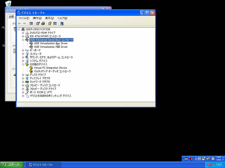Expand the コンピュータ node

[x=23, y=54]
